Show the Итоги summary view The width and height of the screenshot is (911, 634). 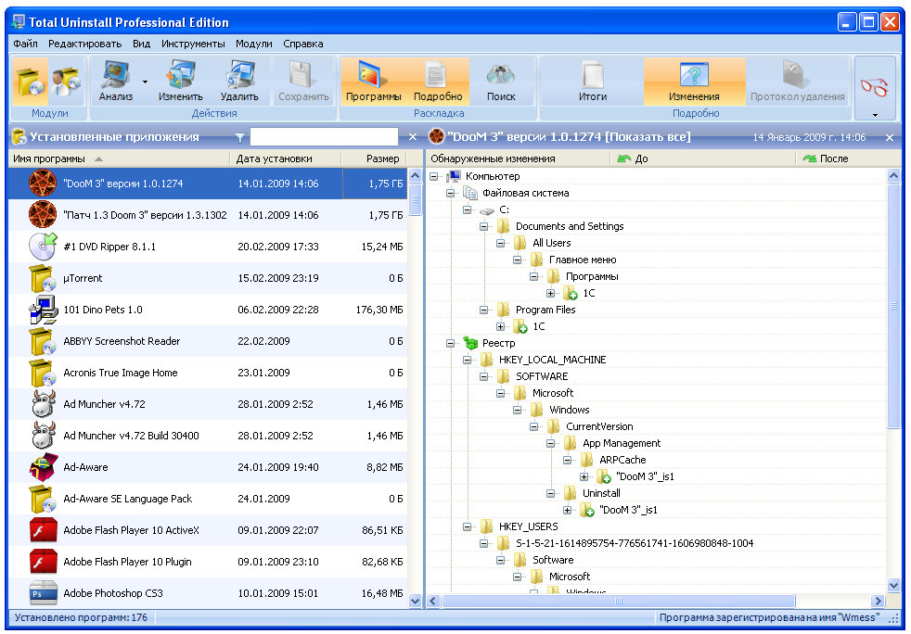(593, 82)
